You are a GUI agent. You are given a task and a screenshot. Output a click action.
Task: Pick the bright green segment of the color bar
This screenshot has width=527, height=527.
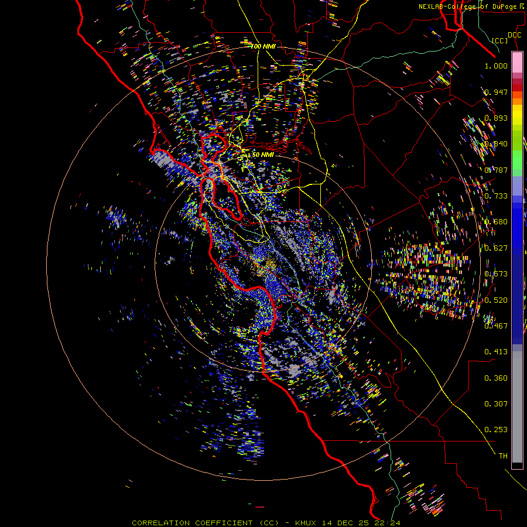coord(517,160)
